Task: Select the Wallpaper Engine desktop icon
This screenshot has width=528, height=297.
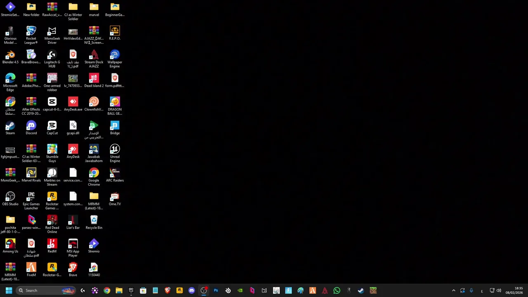Action: point(115,59)
